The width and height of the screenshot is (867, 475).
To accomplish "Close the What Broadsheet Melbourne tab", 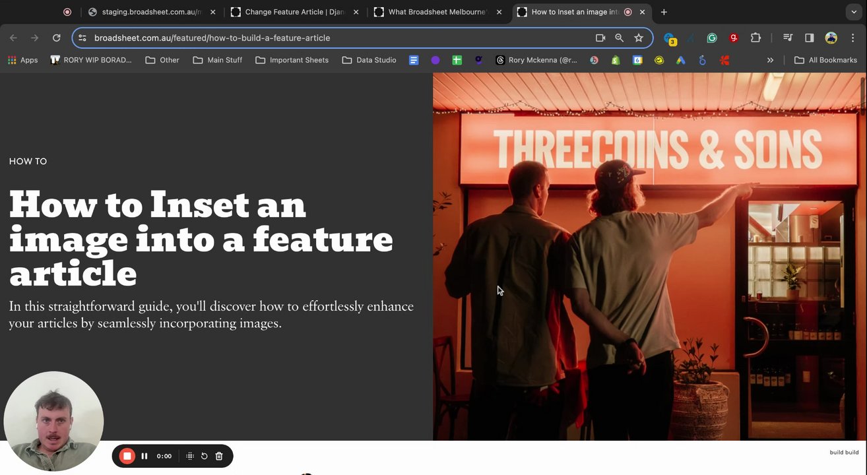I will (499, 12).
